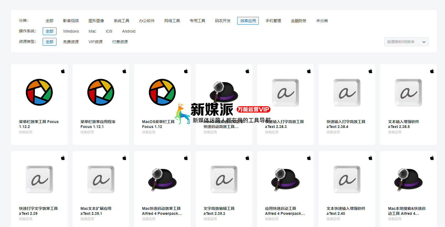
Task: Click Apple badge on aText 2.39.3 card
Action: [x=247, y=158]
